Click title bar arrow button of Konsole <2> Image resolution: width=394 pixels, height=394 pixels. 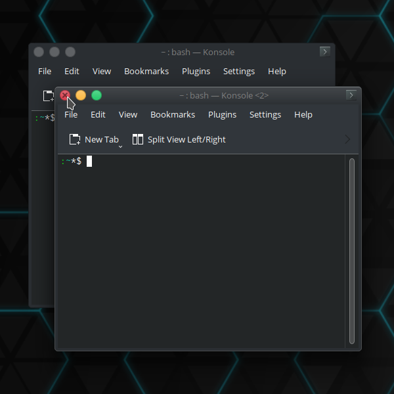[x=351, y=95]
